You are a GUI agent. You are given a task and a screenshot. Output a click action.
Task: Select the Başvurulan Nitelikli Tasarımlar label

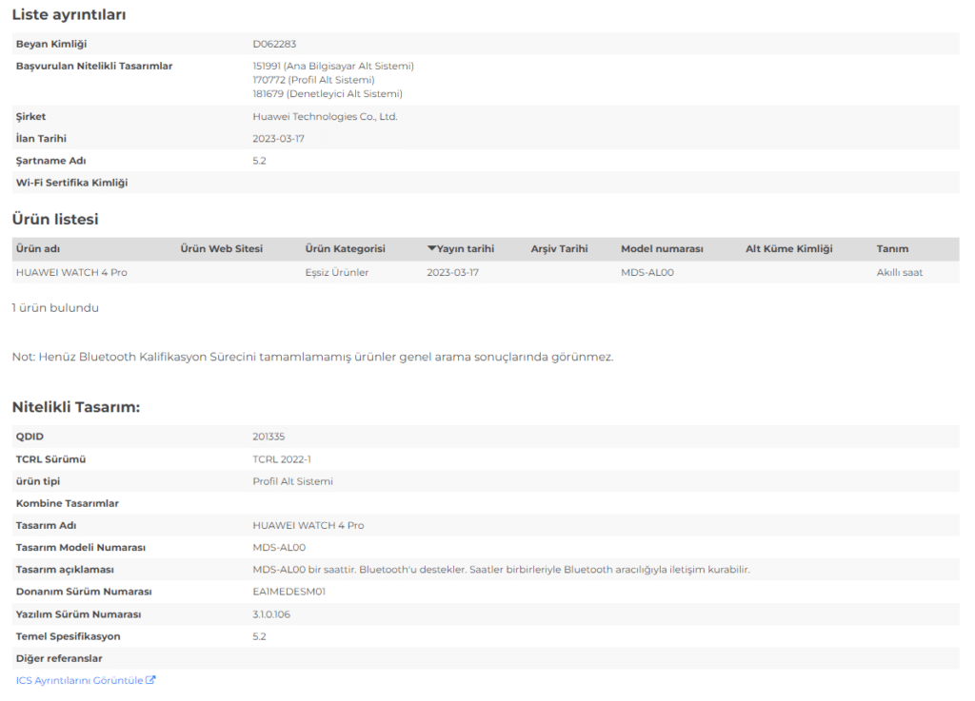point(94,66)
